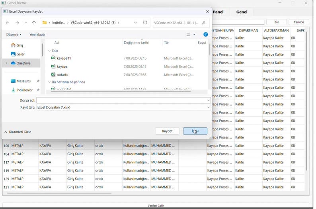The height and width of the screenshot is (209, 316).
Task: Open the Kayıt türü combo box
Action: click(x=123, y=107)
